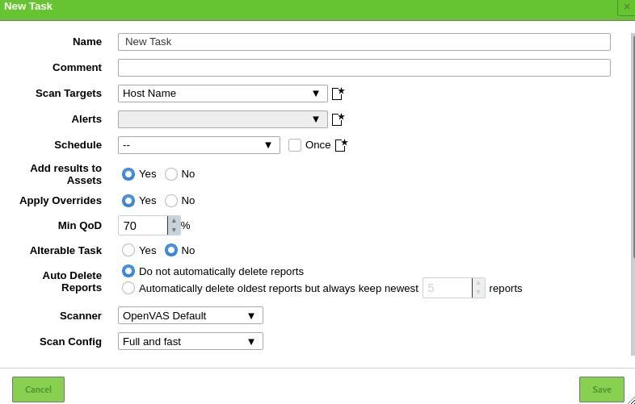Open the Scan Targets dropdown
Viewport: 635px width, 404px height.
pos(223,94)
